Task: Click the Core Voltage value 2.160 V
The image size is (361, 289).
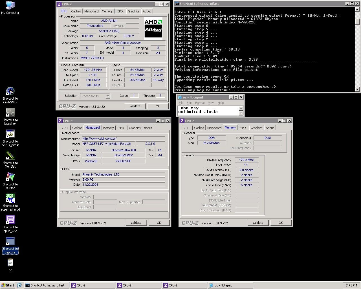Action: click(129, 36)
